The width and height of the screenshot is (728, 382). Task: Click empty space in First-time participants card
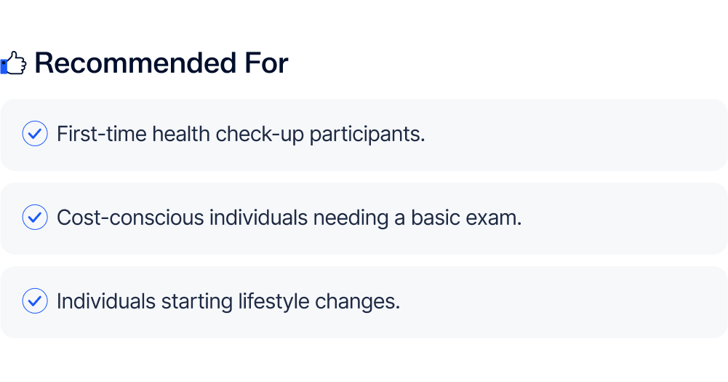(582, 135)
